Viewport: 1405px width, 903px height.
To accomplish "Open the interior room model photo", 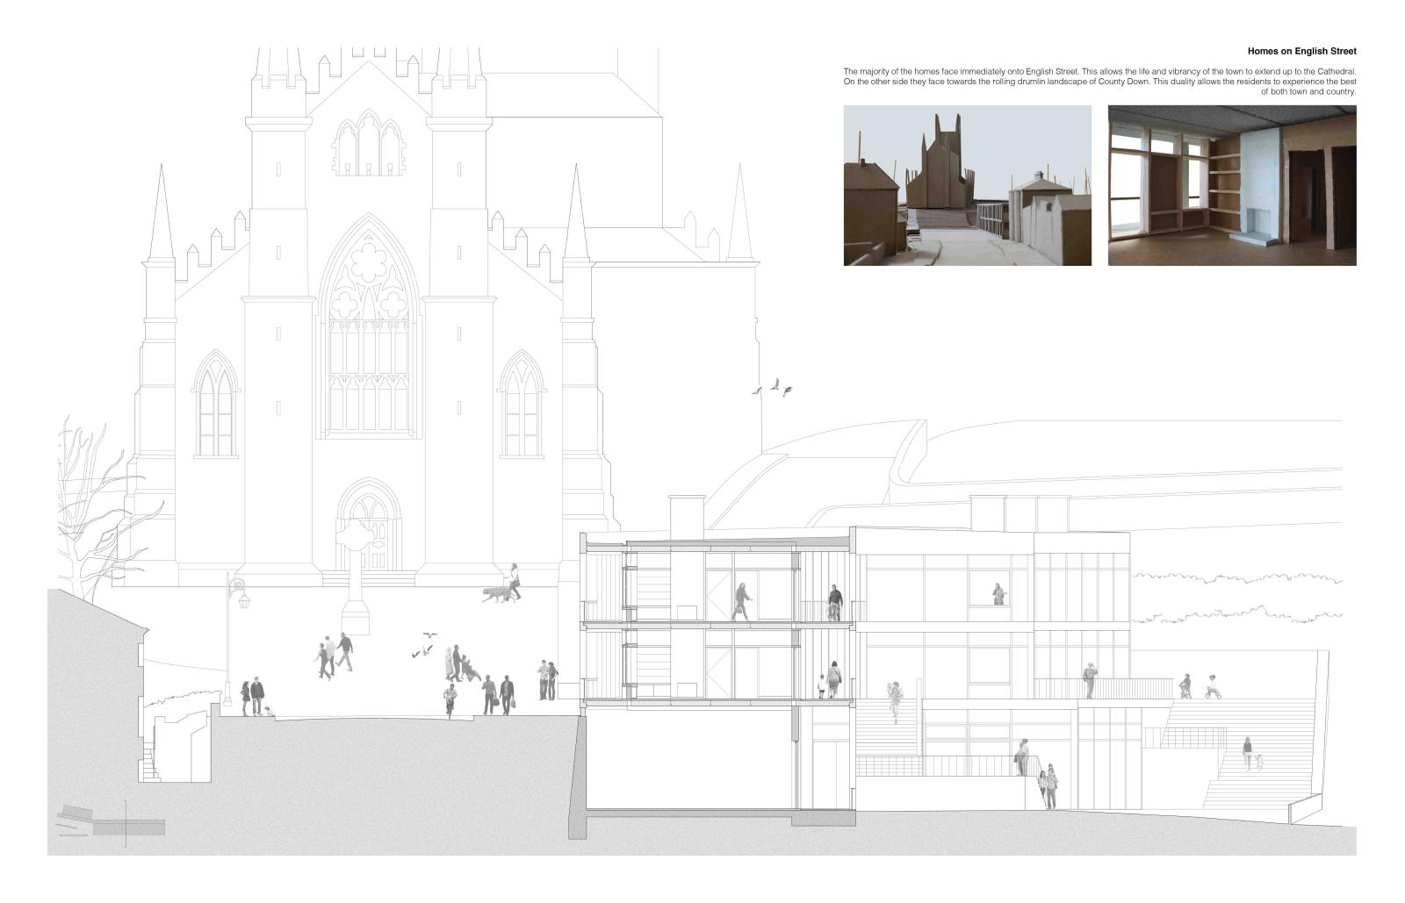I will (x=1231, y=185).
